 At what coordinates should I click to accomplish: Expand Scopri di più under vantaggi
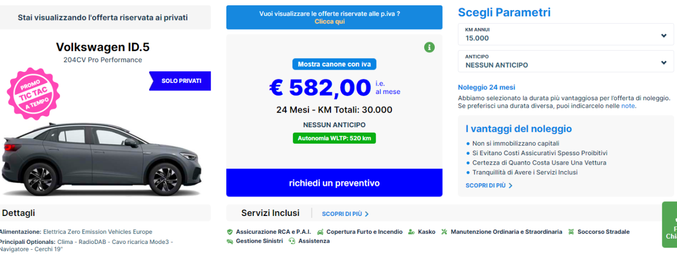click(489, 186)
